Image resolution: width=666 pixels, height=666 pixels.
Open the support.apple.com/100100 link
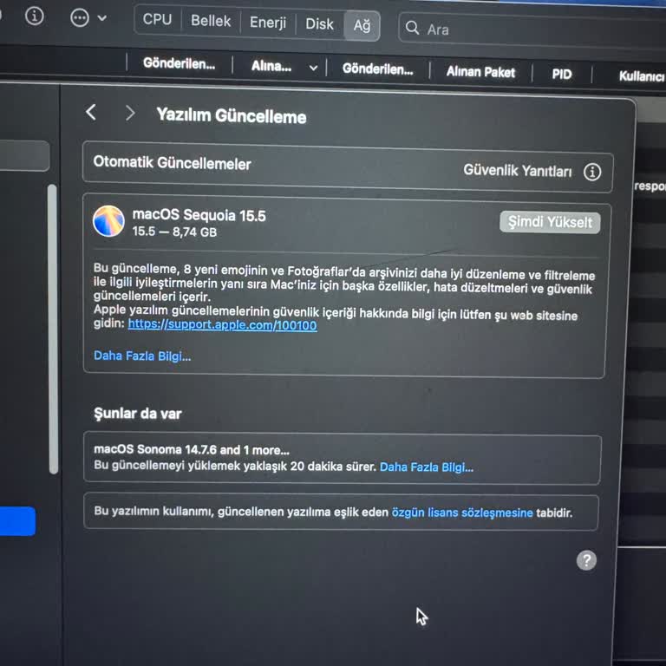(x=222, y=325)
